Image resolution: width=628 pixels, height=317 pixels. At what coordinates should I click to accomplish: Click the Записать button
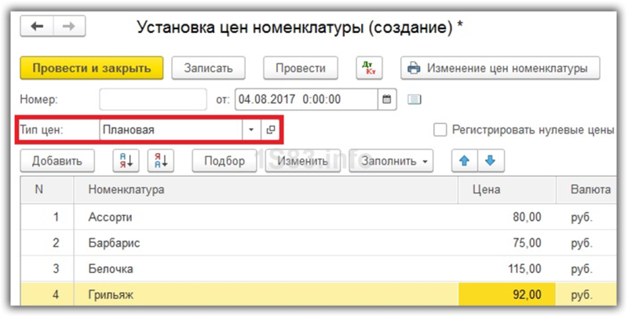(x=208, y=68)
